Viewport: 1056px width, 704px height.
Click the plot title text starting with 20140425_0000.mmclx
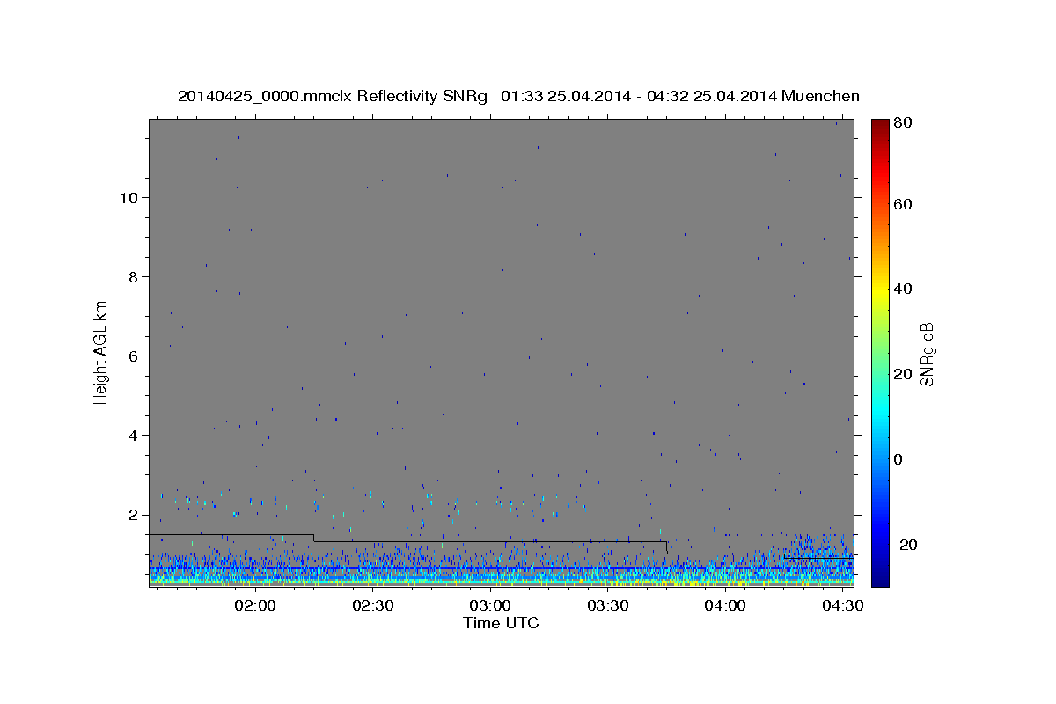[518, 96]
